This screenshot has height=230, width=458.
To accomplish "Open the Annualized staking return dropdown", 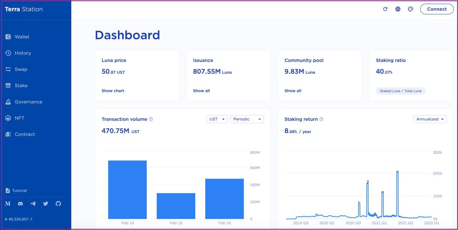I will pos(430,119).
